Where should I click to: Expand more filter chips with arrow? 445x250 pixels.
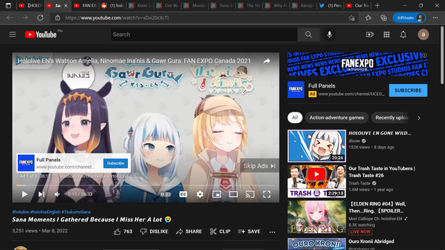click(x=419, y=118)
